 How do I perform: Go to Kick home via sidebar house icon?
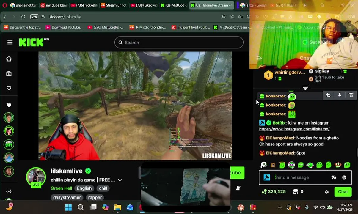(x=9, y=59)
